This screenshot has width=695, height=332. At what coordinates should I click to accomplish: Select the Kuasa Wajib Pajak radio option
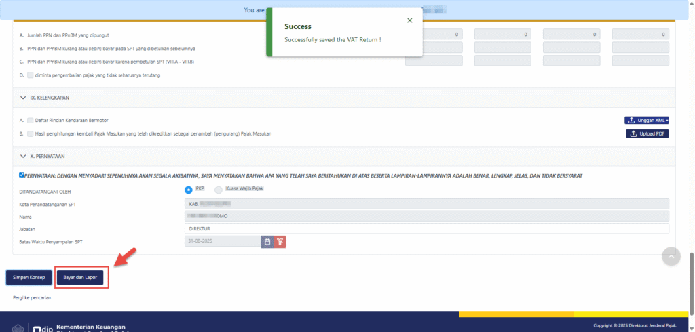219,190
